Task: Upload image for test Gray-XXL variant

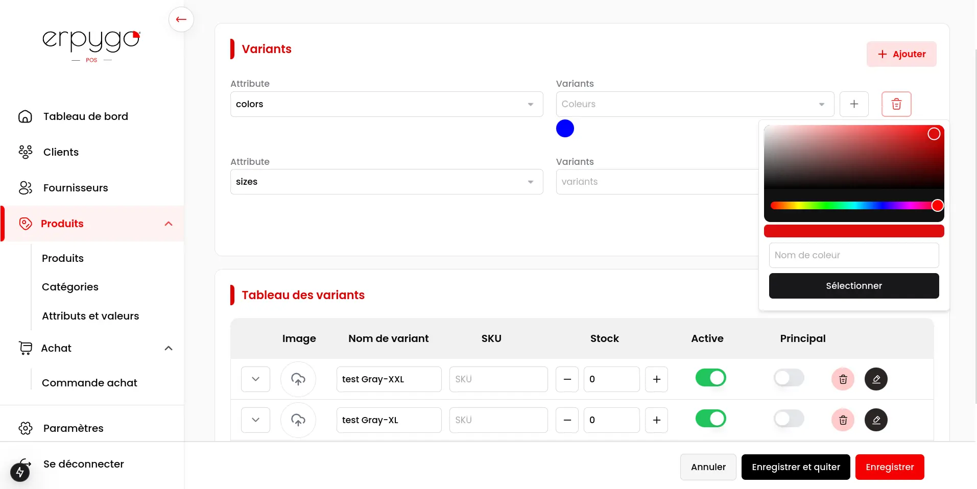Action: [x=298, y=379]
